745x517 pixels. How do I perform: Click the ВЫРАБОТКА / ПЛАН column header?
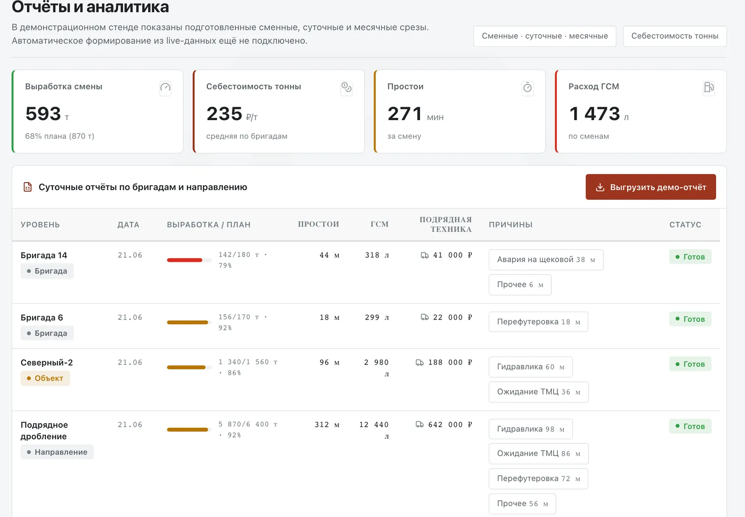point(209,224)
